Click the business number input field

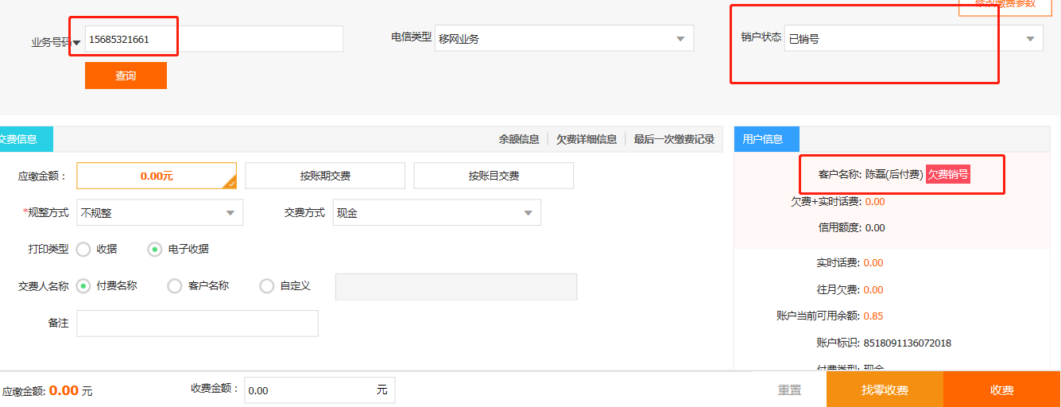tap(214, 39)
